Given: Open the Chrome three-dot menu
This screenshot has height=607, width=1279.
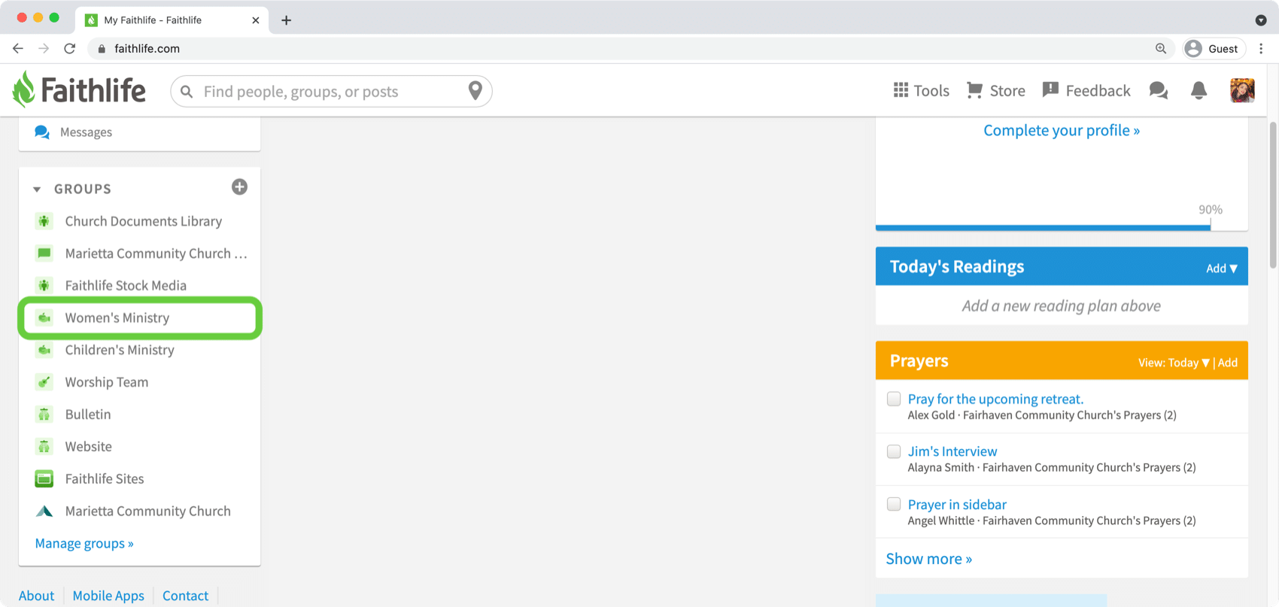Looking at the screenshot, I should [1261, 48].
